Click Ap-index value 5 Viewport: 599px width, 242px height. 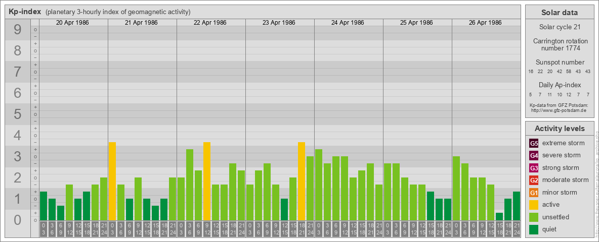pos(531,94)
